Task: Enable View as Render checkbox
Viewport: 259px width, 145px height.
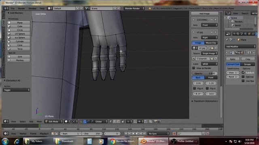Action: [x=194, y=68]
